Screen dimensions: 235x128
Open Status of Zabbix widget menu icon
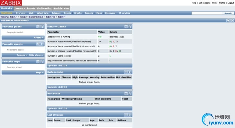pyautogui.click(x=126, y=27)
